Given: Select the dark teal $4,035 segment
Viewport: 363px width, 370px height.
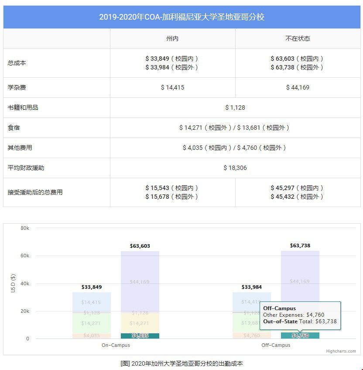Looking at the screenshot, I should (x=140, y=335).
